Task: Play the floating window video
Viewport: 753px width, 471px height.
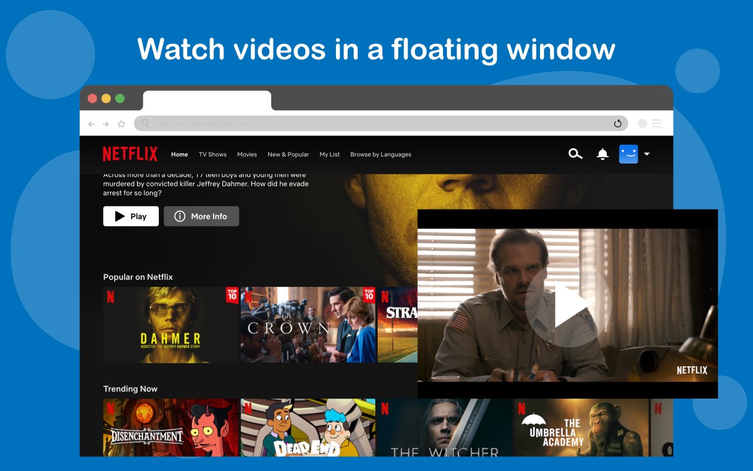Action: 568,305
